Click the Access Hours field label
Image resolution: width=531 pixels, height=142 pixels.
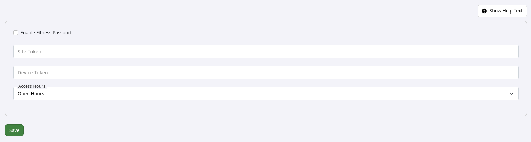click(x=32, y=86)
